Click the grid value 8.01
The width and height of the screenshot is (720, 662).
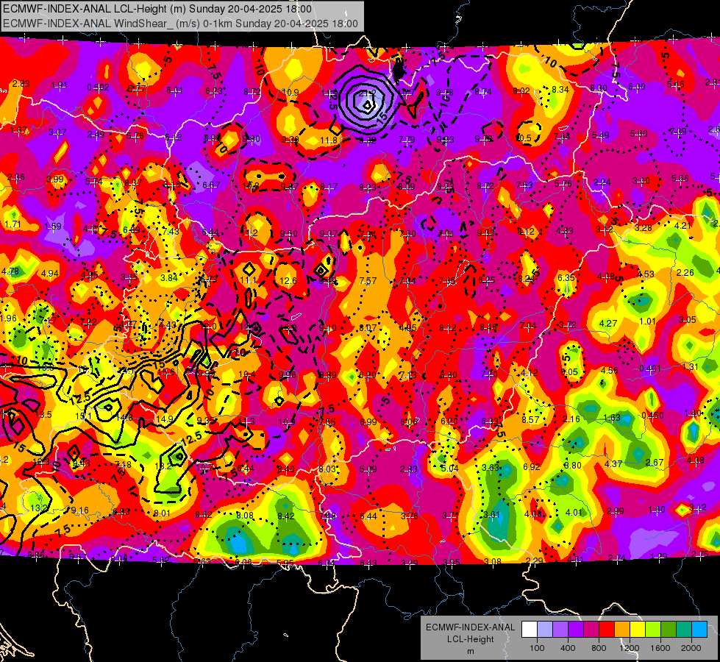coord(162,513)
